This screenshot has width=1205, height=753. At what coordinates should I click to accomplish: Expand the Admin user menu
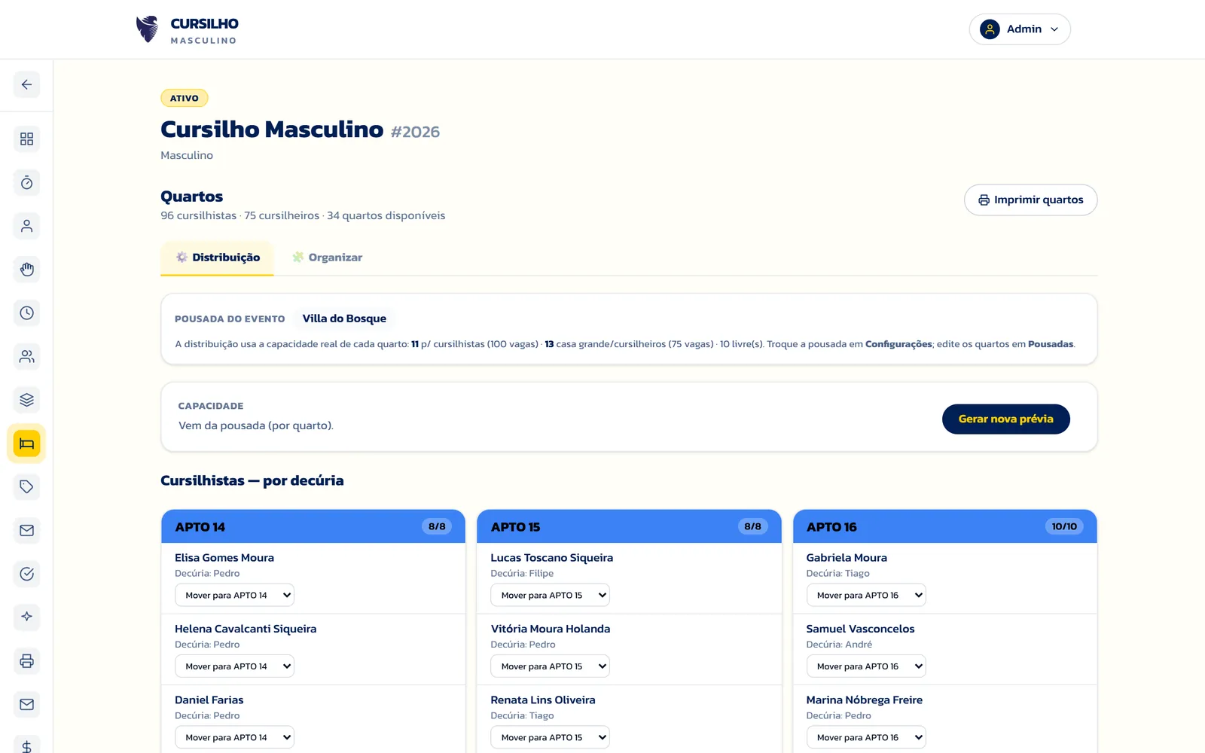tap(1020, 29)
